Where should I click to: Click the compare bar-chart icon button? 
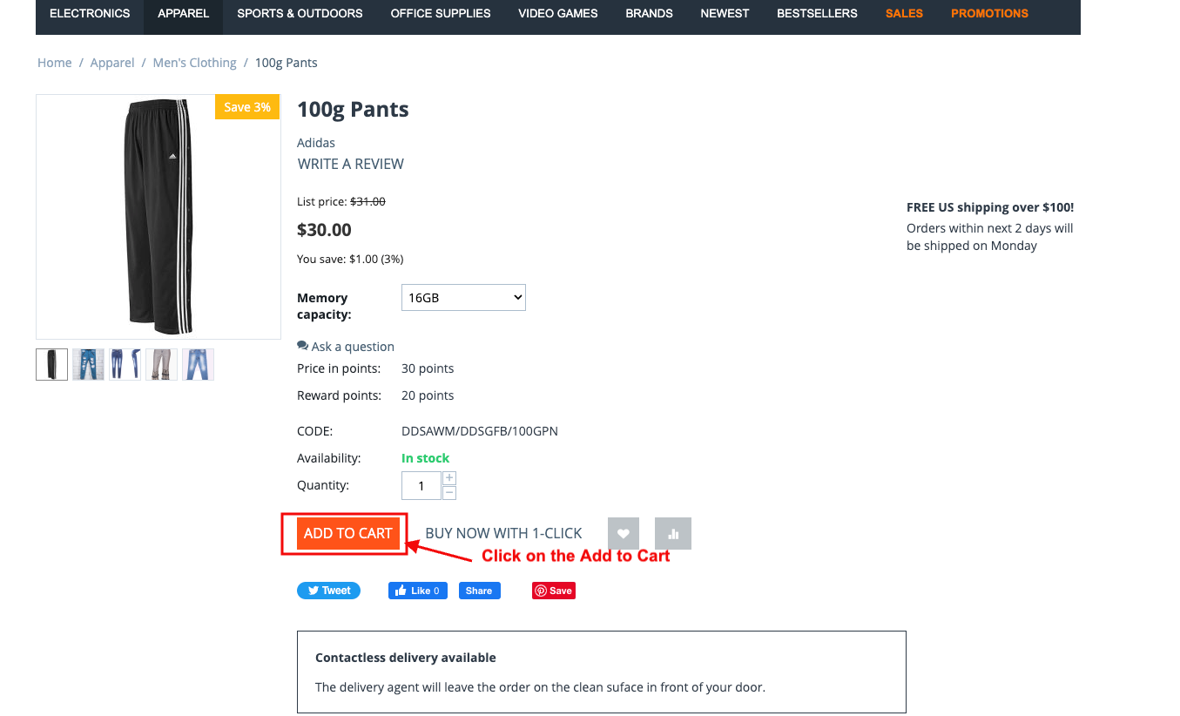coord(673,533)
